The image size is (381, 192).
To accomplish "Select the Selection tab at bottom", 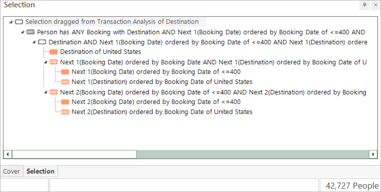I will [40, 172].
